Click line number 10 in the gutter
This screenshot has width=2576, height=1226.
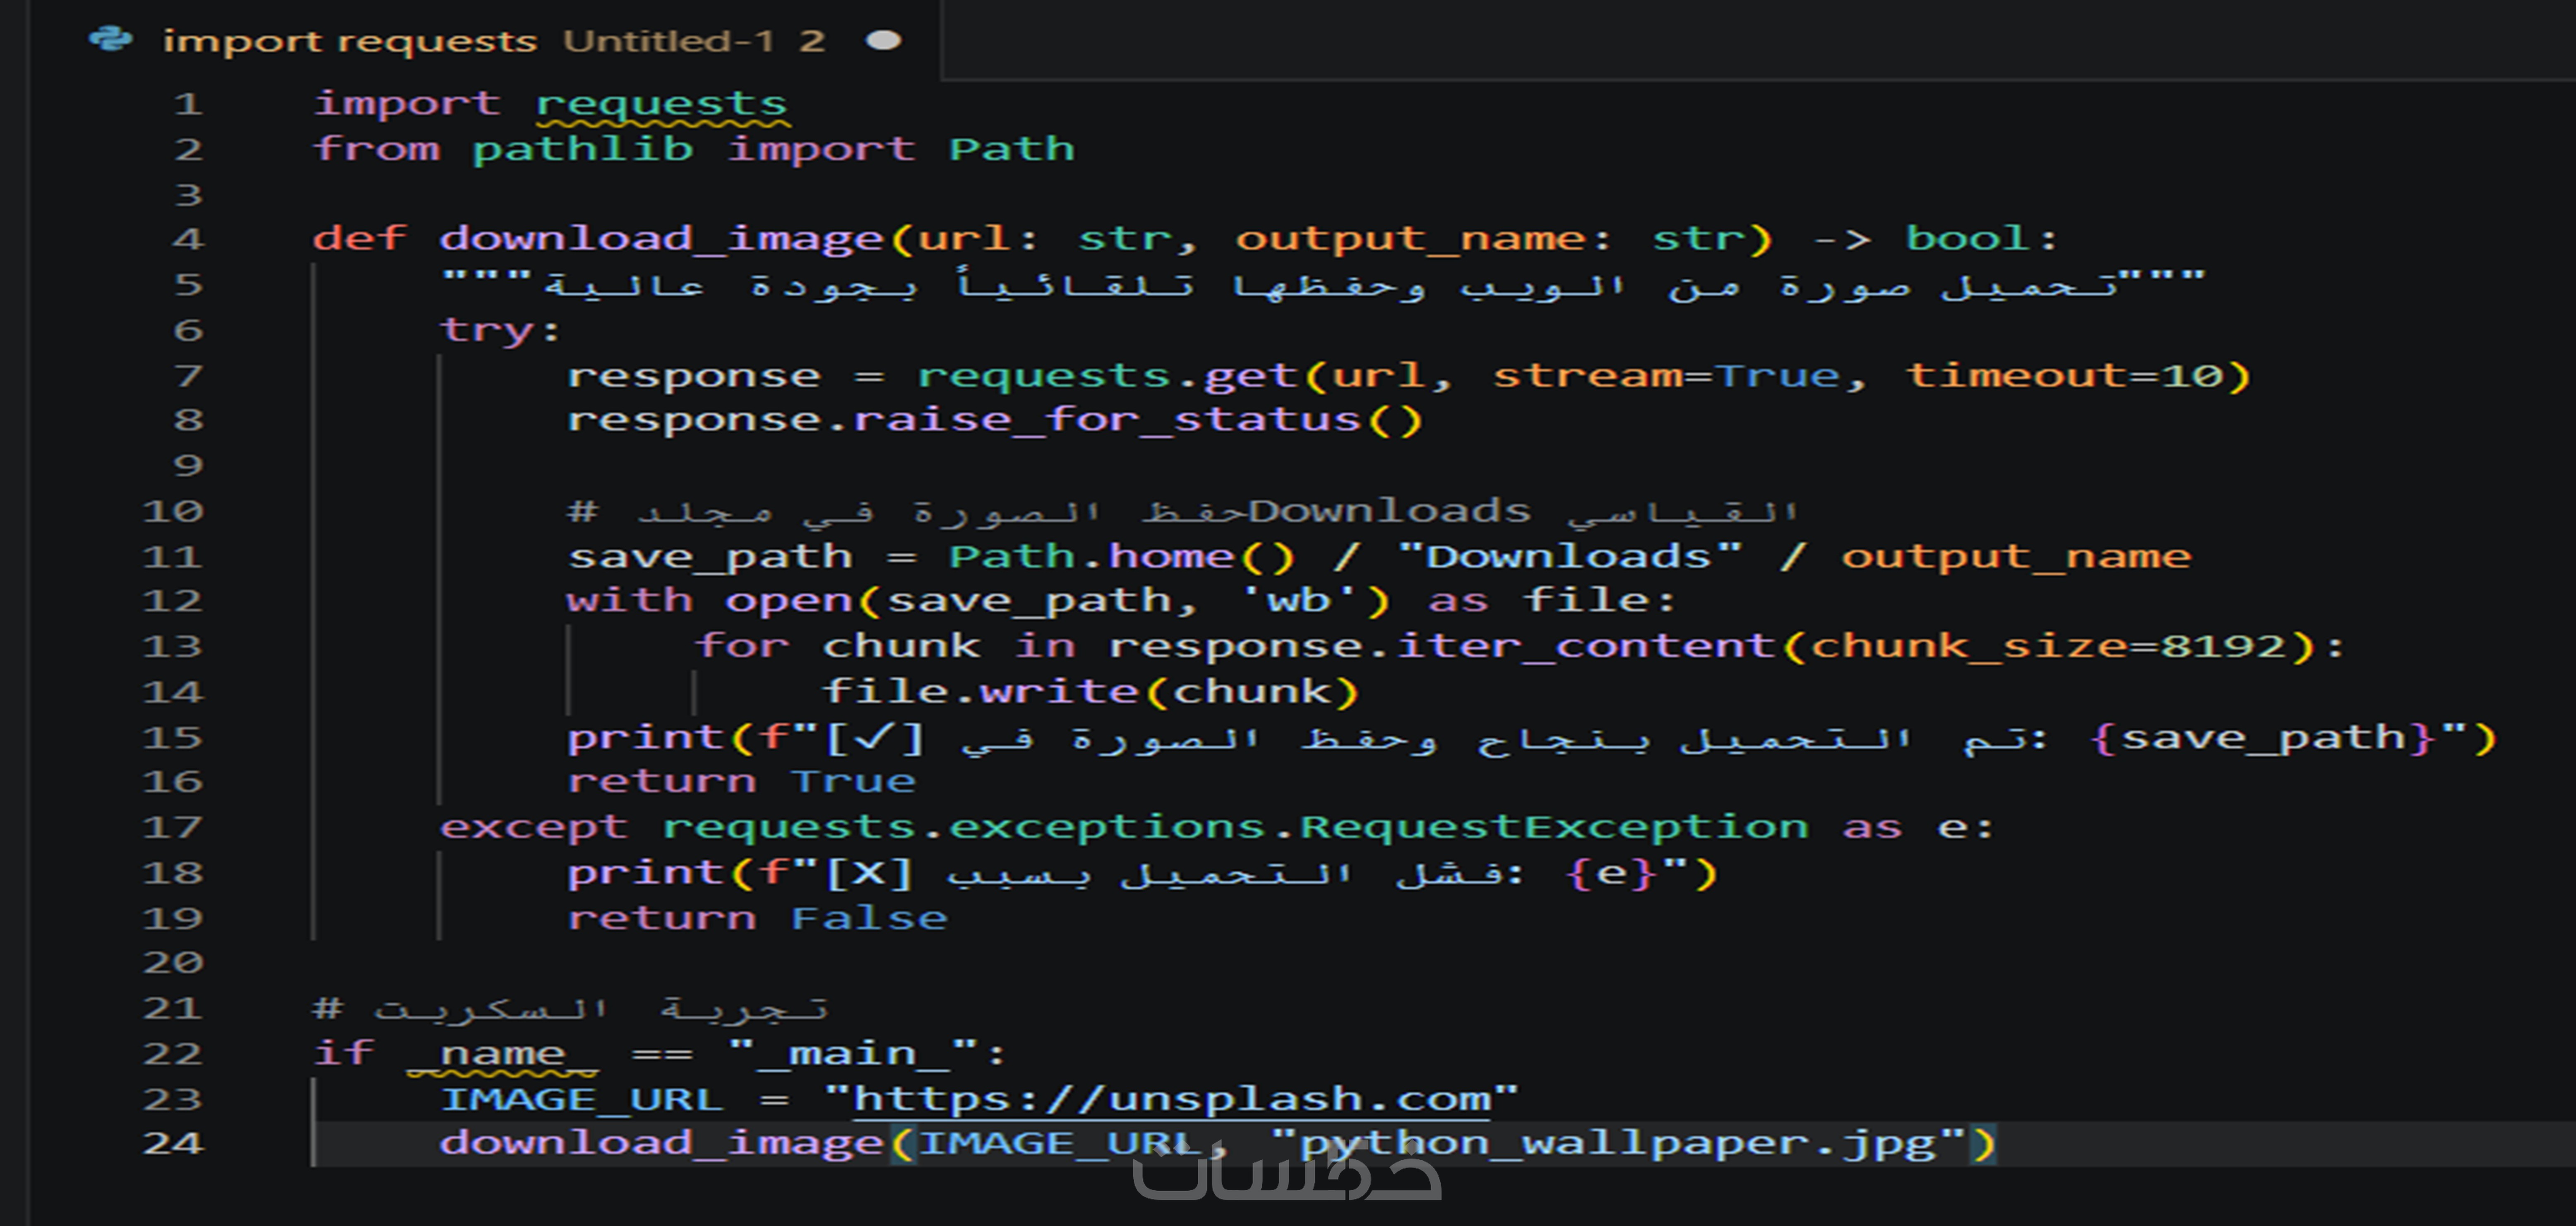[173, 511]
